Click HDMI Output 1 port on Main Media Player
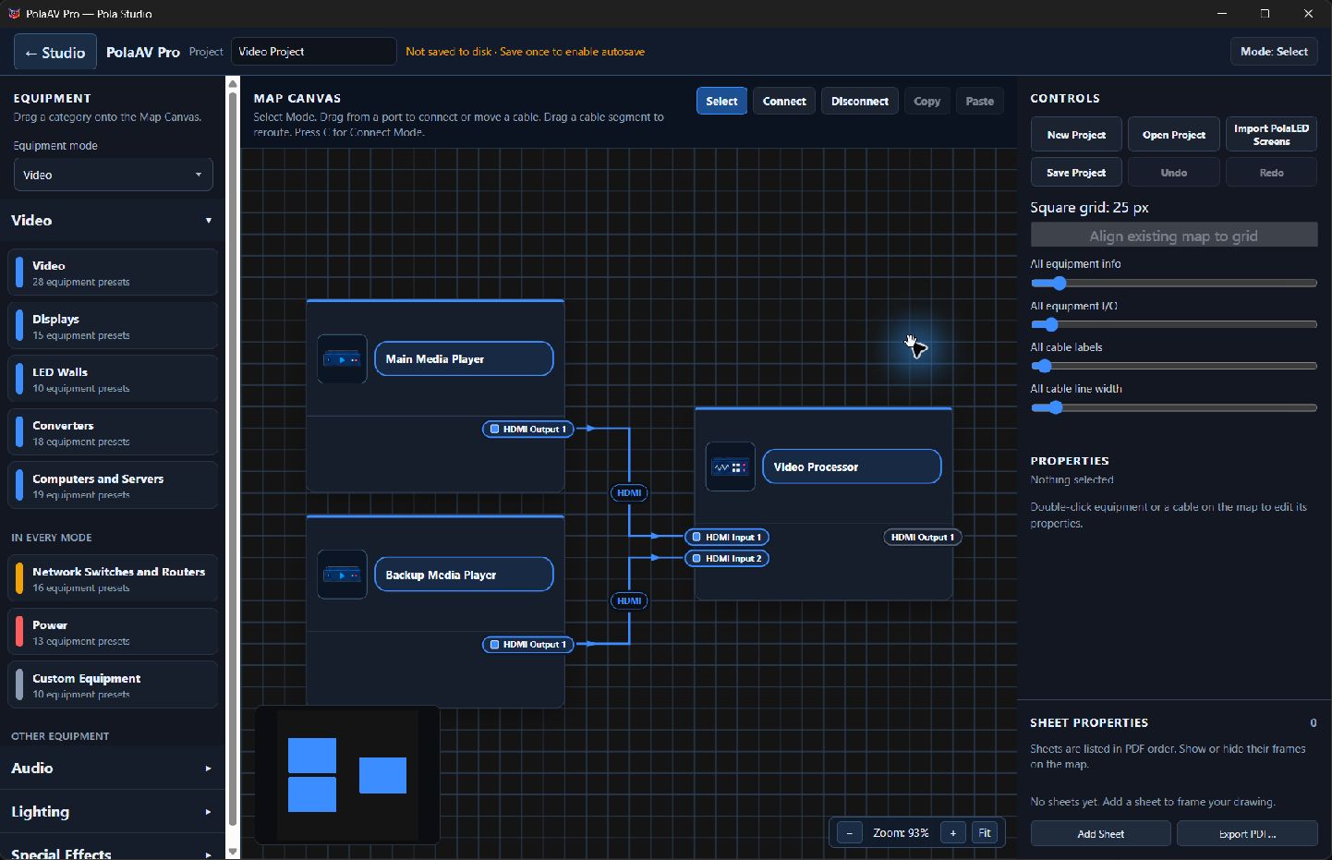The height and width of the screenshot is (860, 1332). 528,429
